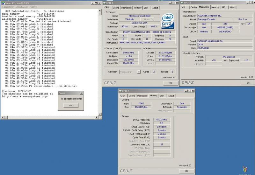Click the Socket 775 LGA package field

139,23
